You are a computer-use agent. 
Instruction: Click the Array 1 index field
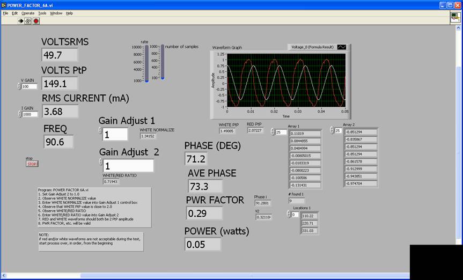[282, 132]
